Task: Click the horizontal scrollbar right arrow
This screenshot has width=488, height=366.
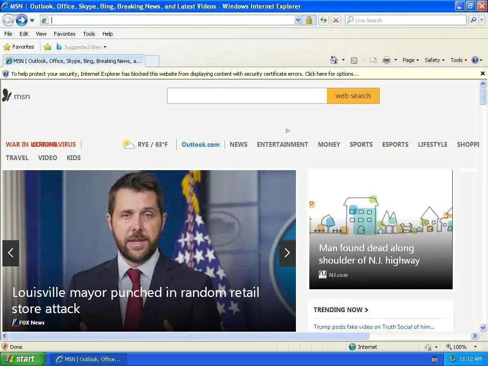Action: (475, 336)
